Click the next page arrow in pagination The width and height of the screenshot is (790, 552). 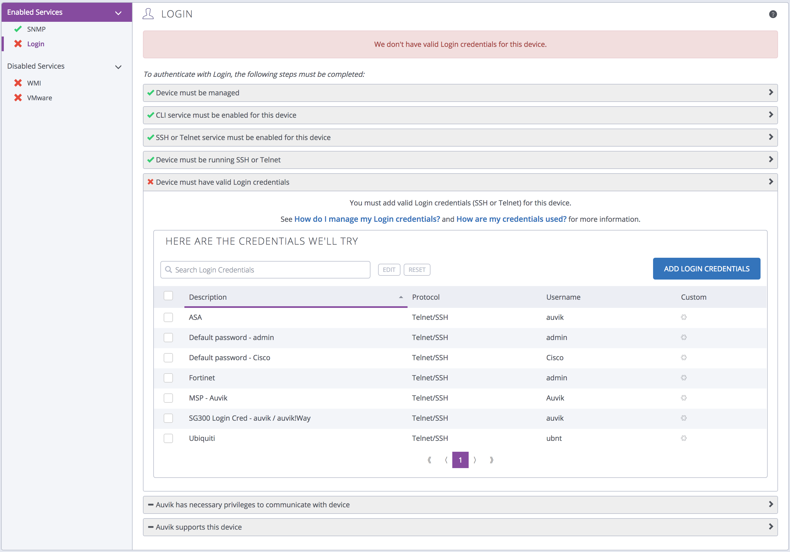[x=475, y=460]
